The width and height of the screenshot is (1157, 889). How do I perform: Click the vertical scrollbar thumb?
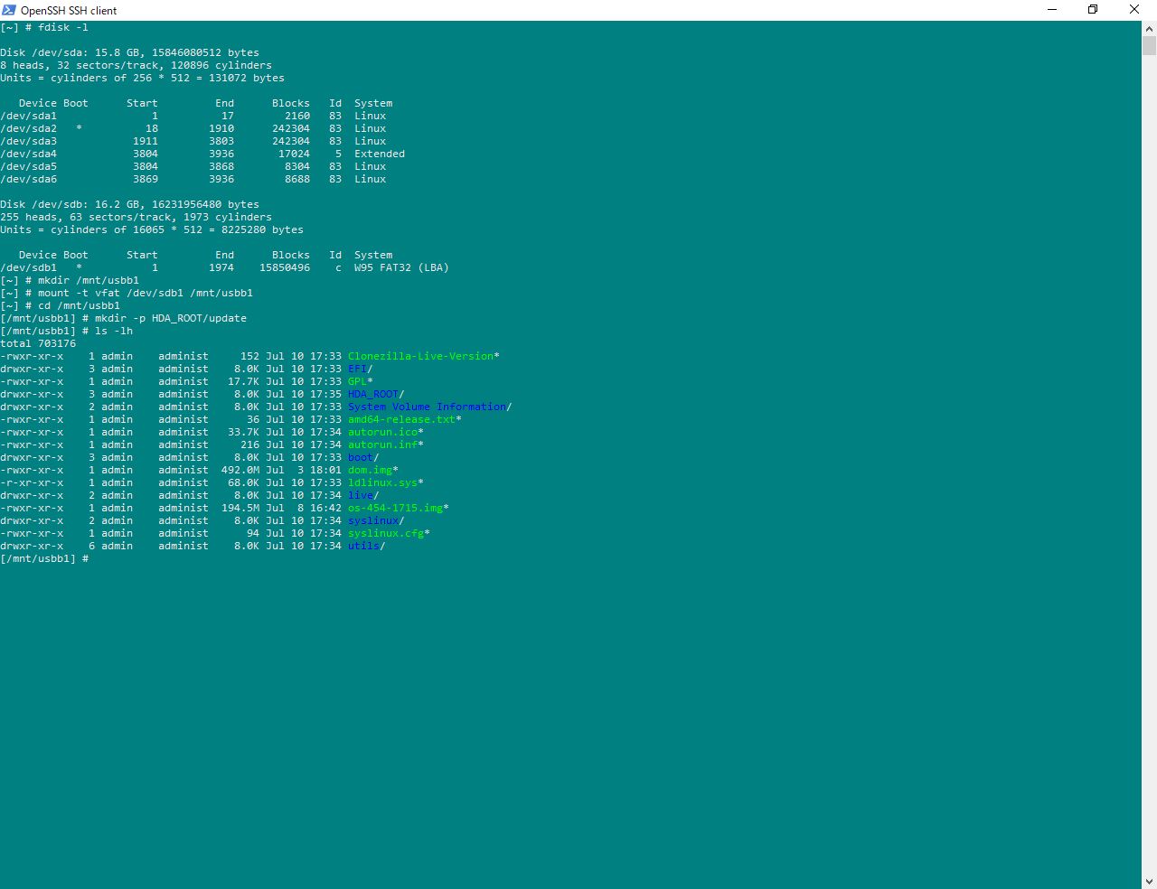(x=1149, y=46)
